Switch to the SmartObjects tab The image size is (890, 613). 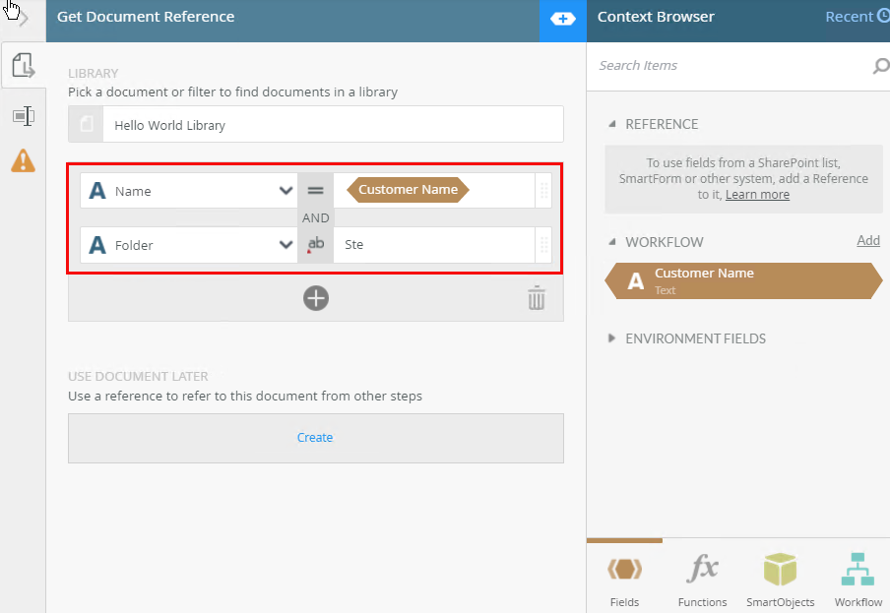click(779, 580)
